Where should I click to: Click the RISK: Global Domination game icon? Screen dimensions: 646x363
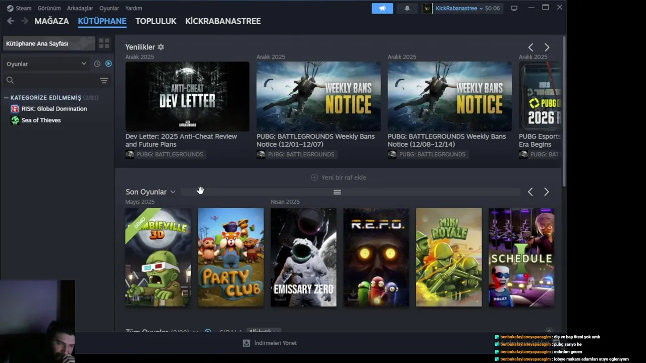[15, 108]
